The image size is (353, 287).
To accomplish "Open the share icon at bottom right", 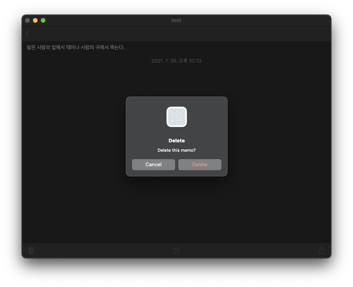I will 322,250.
